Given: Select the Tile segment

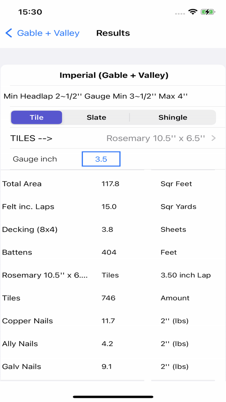Looking at the screenshot, I should click(x=36, y=117).
